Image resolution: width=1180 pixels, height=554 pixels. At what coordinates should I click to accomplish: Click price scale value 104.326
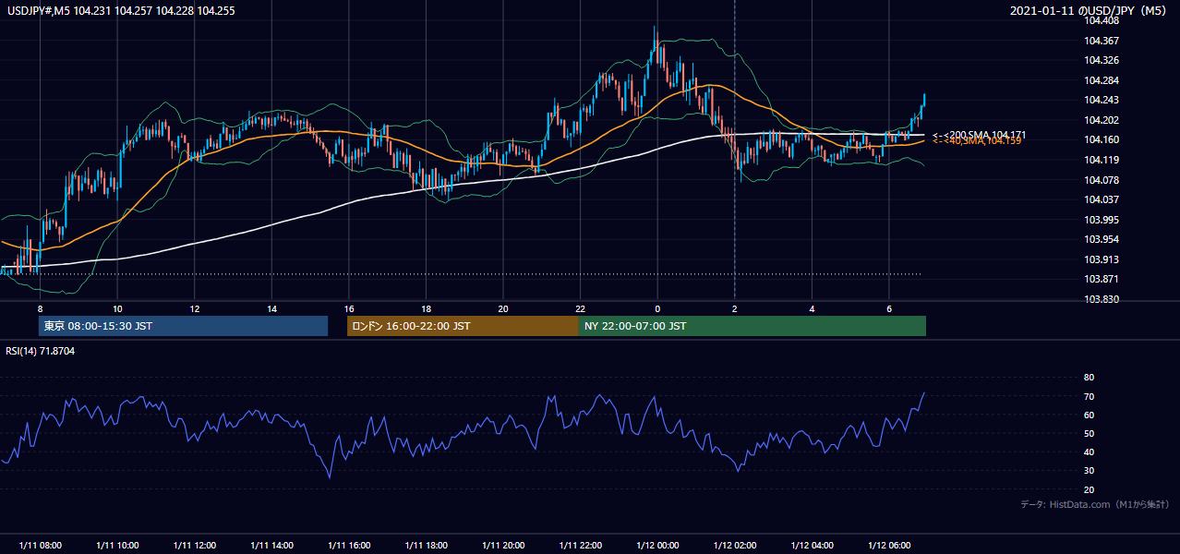coord(1102,60)
